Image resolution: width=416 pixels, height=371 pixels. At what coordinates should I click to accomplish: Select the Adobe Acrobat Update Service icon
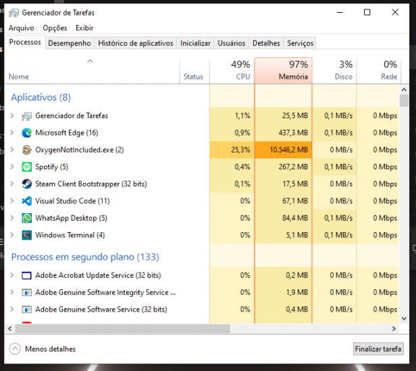pos(27,275)
